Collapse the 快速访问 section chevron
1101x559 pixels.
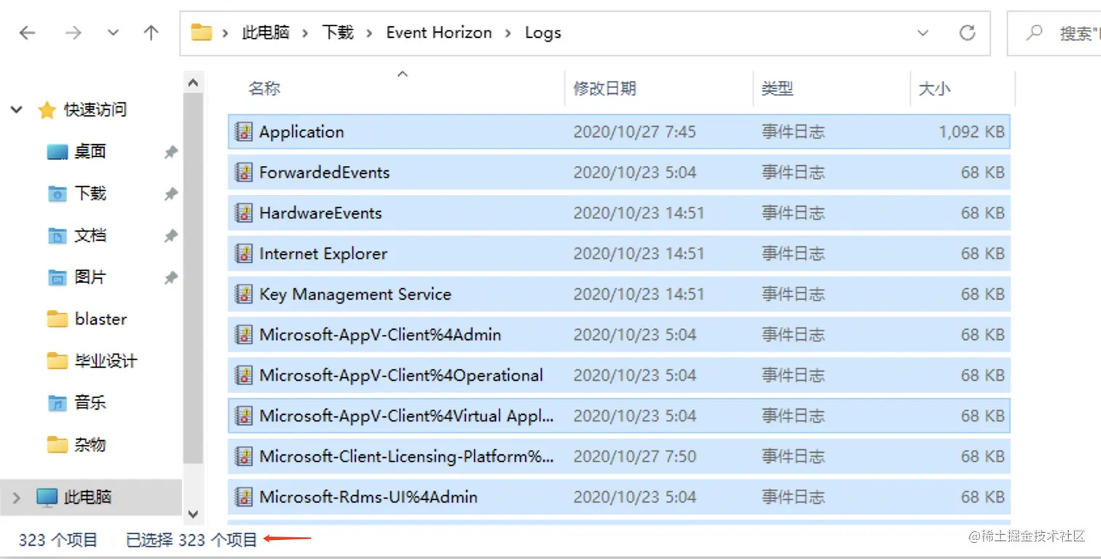coord(16,110)
